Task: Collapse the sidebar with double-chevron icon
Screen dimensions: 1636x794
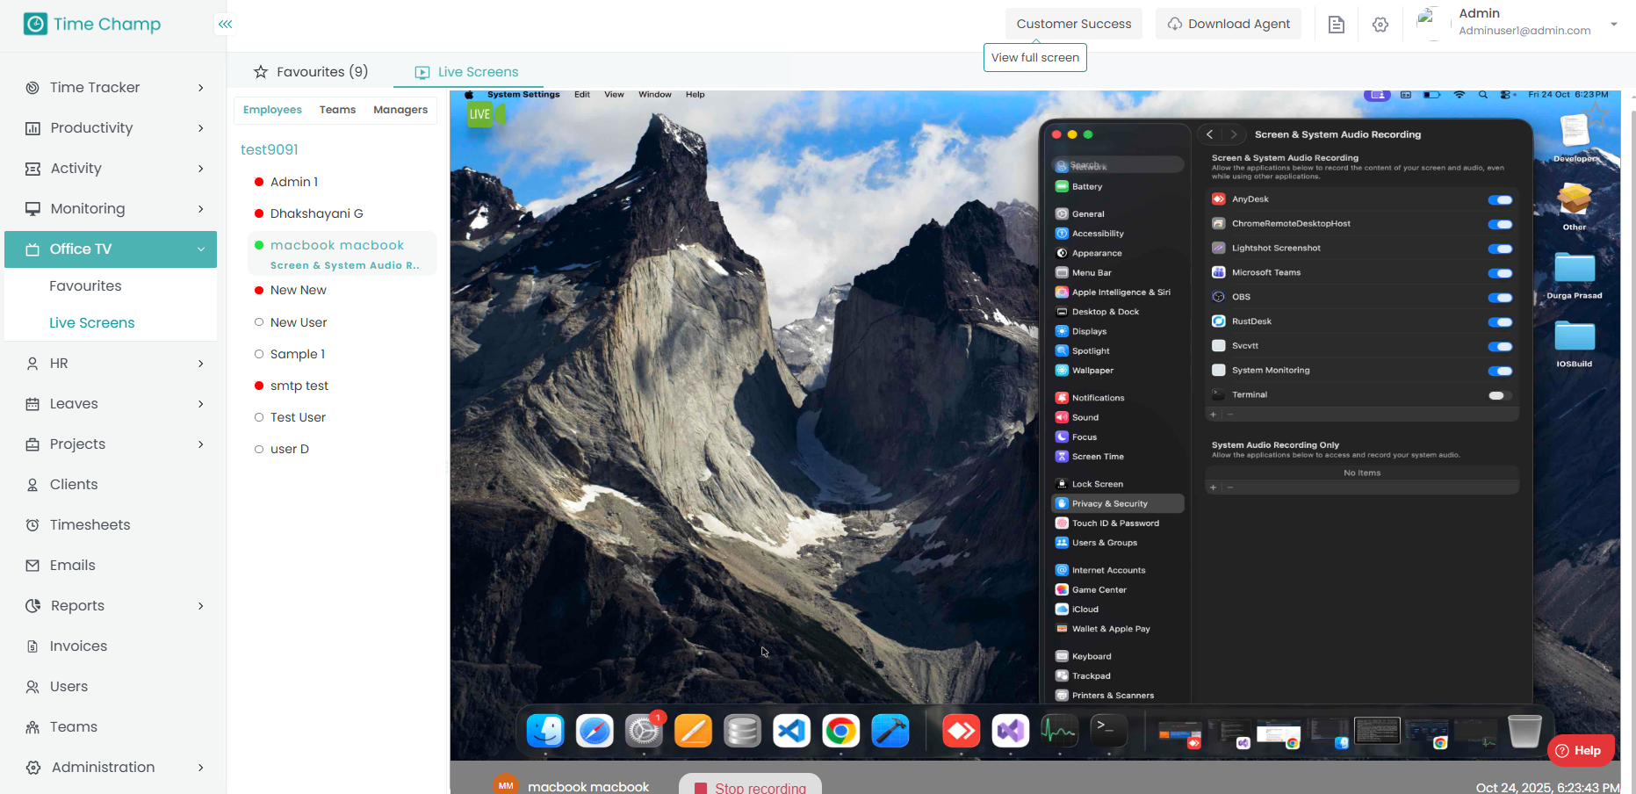Action: coord(226,25)
